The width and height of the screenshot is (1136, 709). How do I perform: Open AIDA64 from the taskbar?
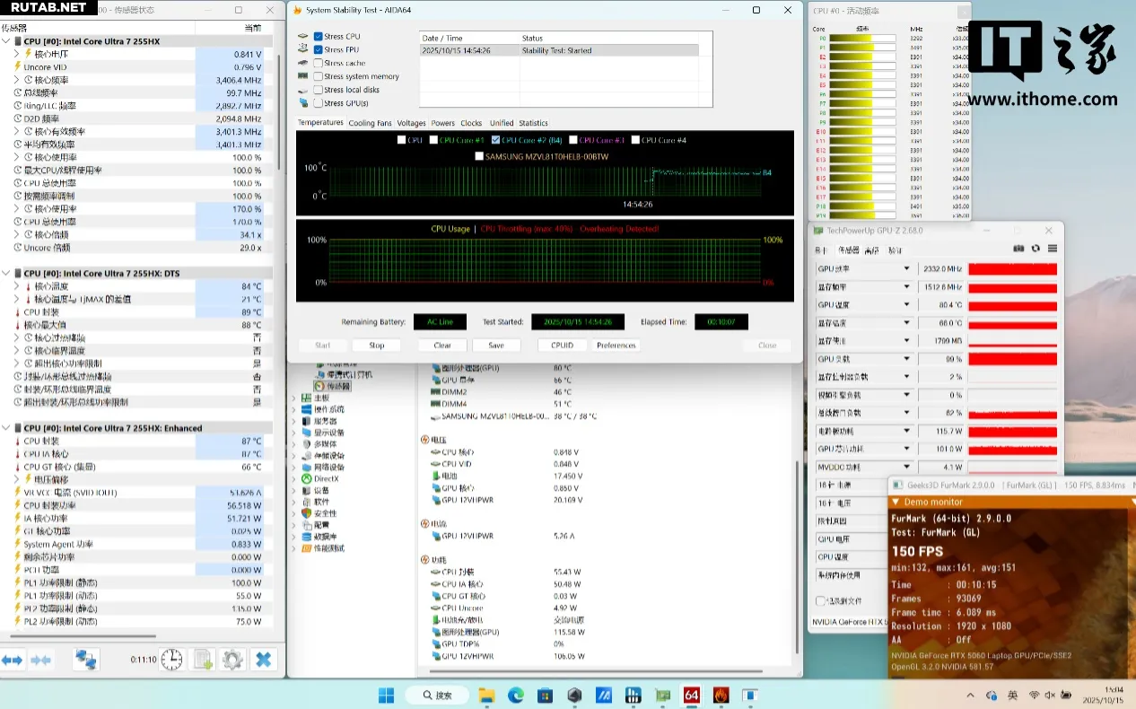[x=691, y=696]
